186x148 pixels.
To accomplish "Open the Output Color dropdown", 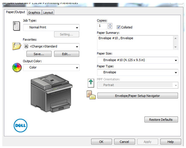I will coord(51,67).
